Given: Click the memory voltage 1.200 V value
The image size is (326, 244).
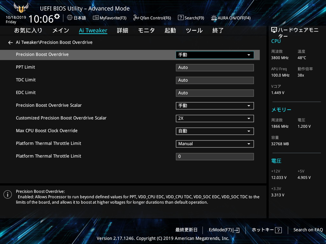Looking at the screenshot, I should tap(304, 126).
